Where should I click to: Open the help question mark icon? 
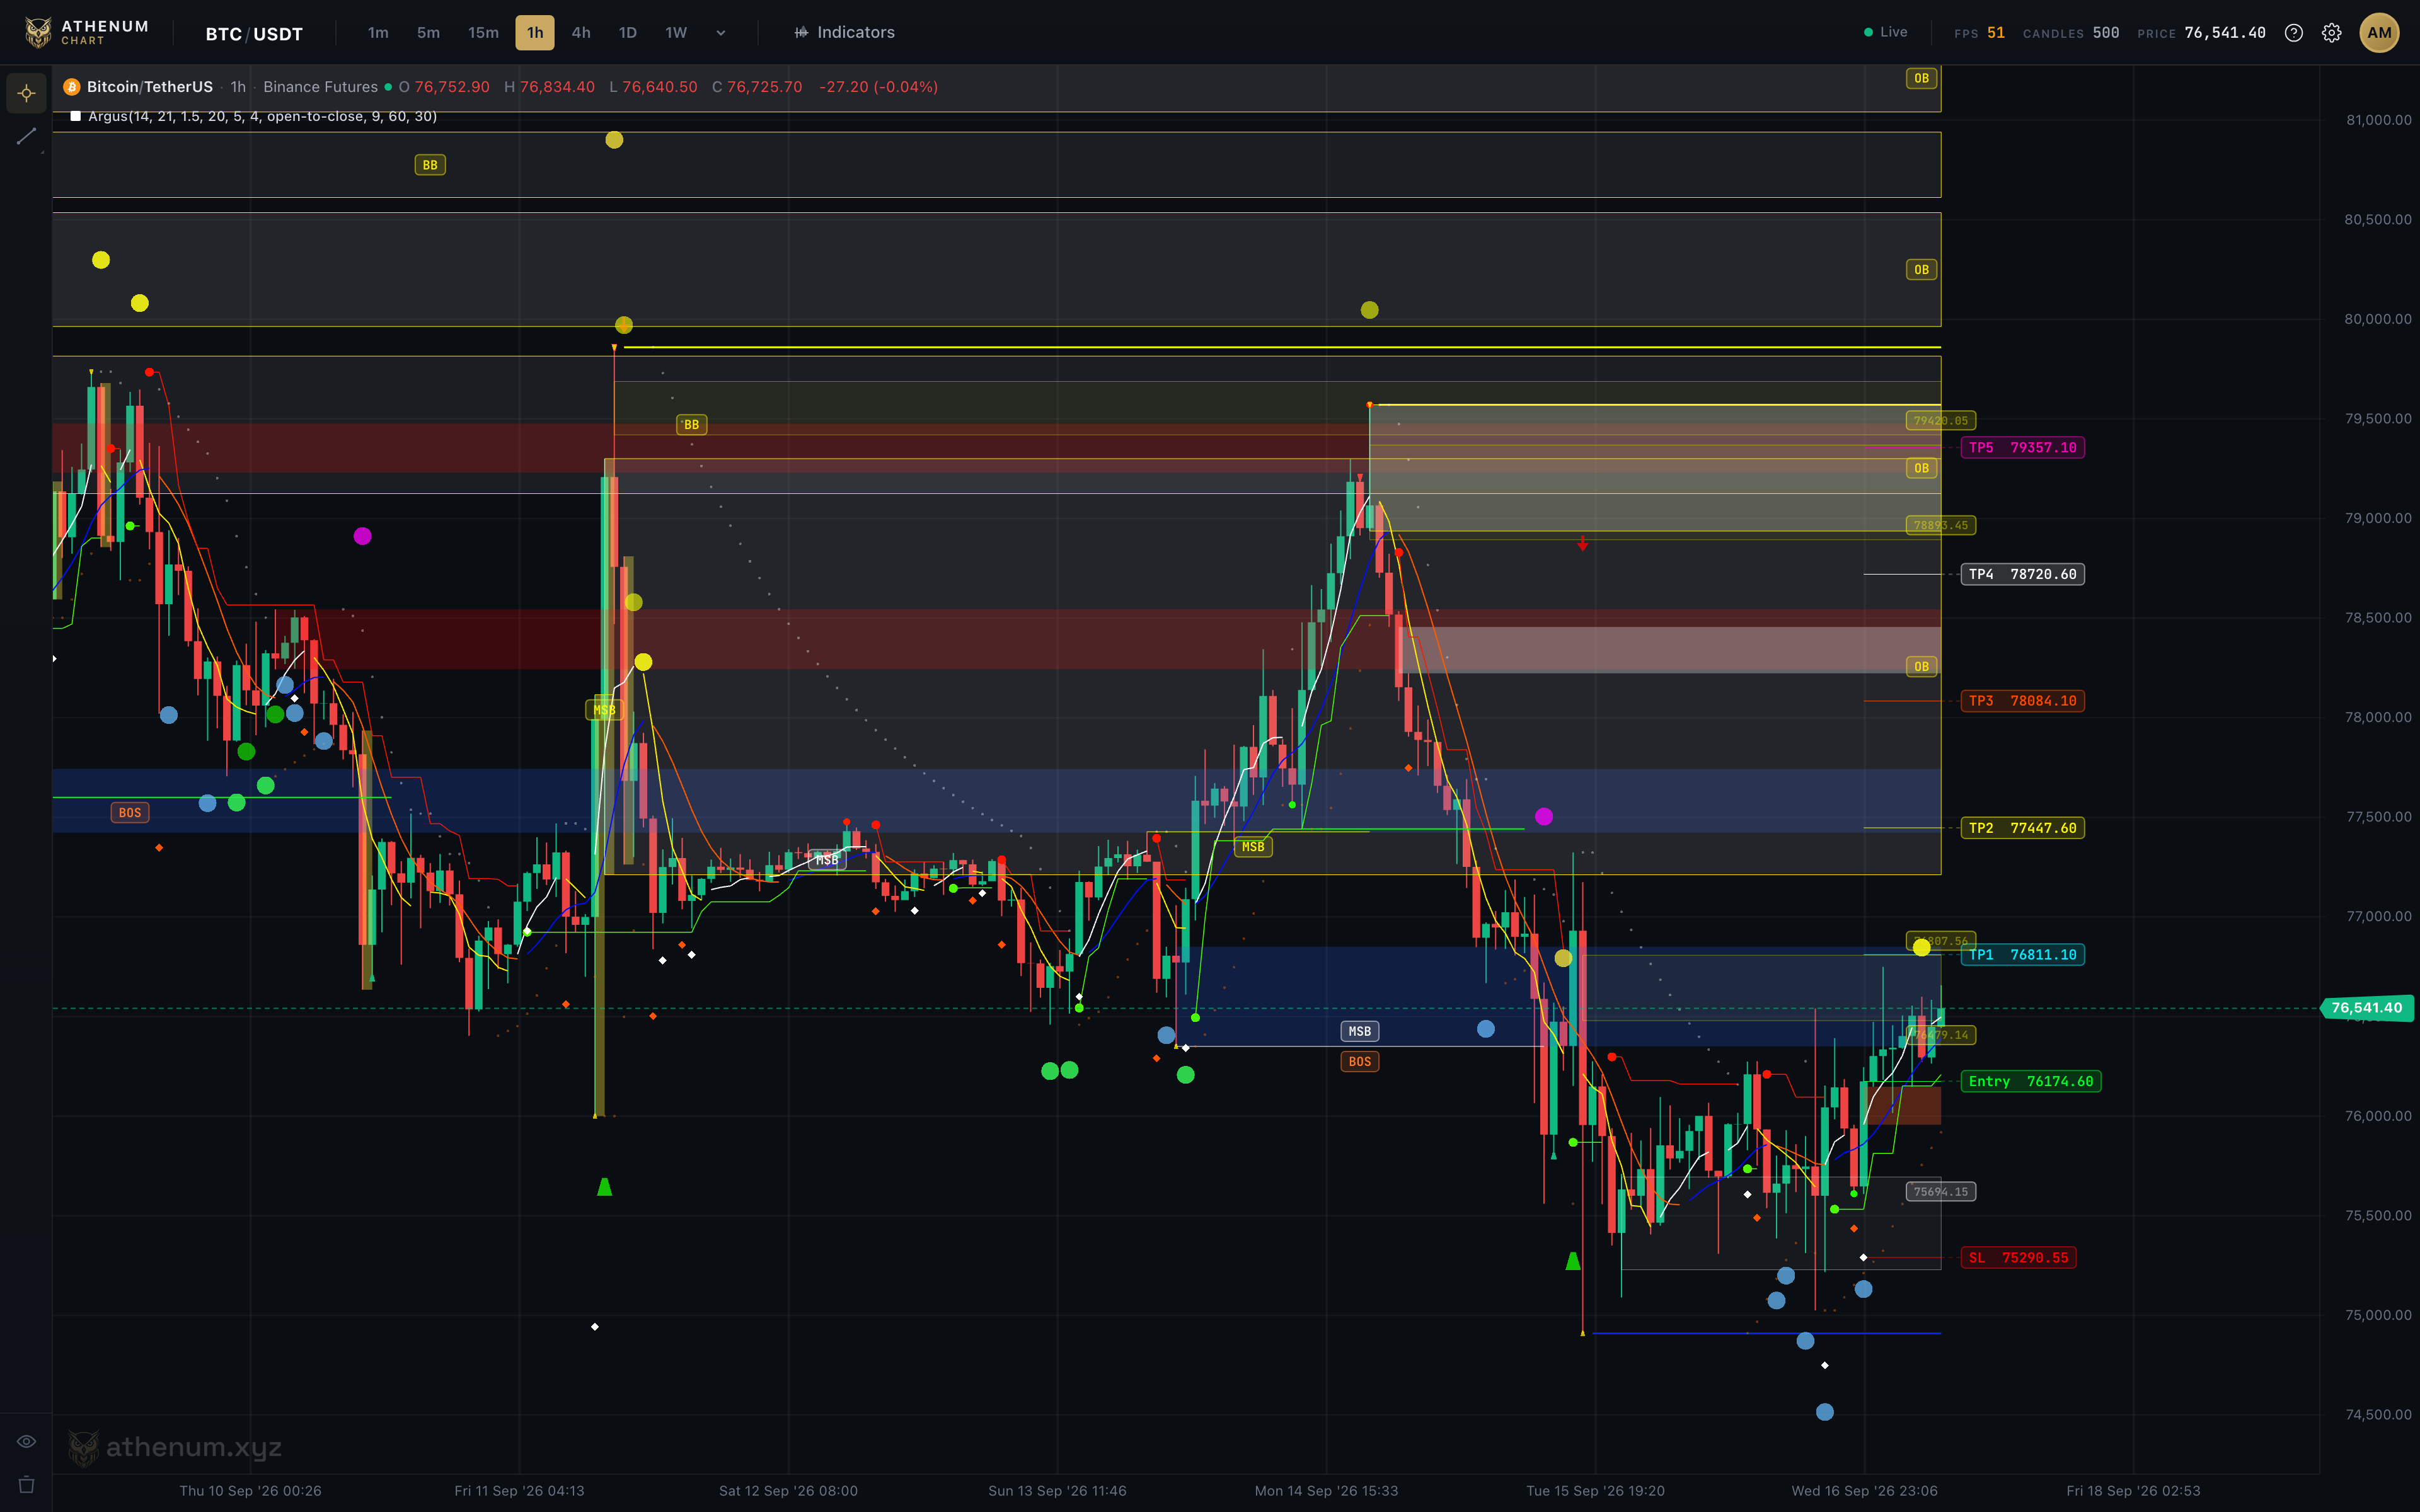(x=2294, y=33)
